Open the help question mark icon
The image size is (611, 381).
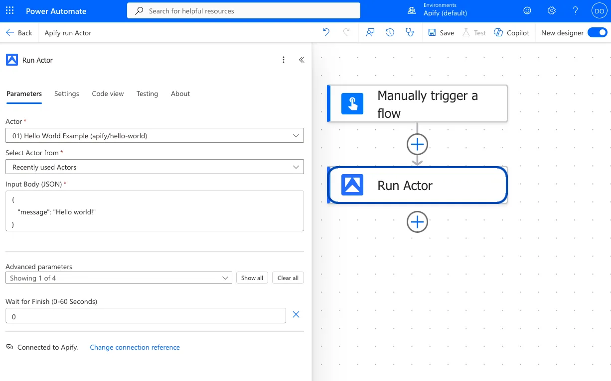(x=576, y=10)
